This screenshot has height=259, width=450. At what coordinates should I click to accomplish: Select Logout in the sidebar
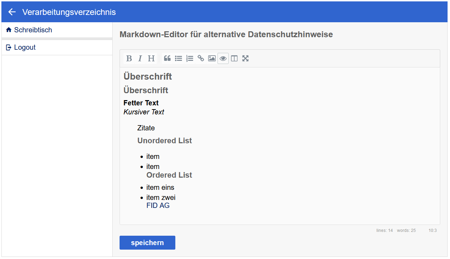[25, 48]
